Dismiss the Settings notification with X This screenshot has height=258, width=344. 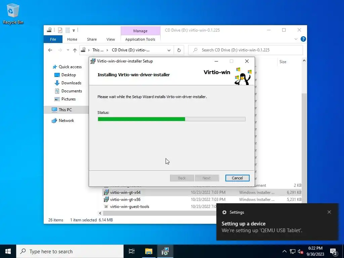click(329, 212)
